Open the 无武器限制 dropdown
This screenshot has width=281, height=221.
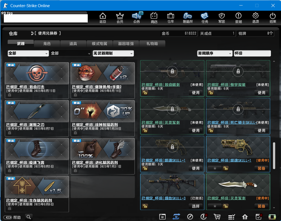(x=113, y=53)
